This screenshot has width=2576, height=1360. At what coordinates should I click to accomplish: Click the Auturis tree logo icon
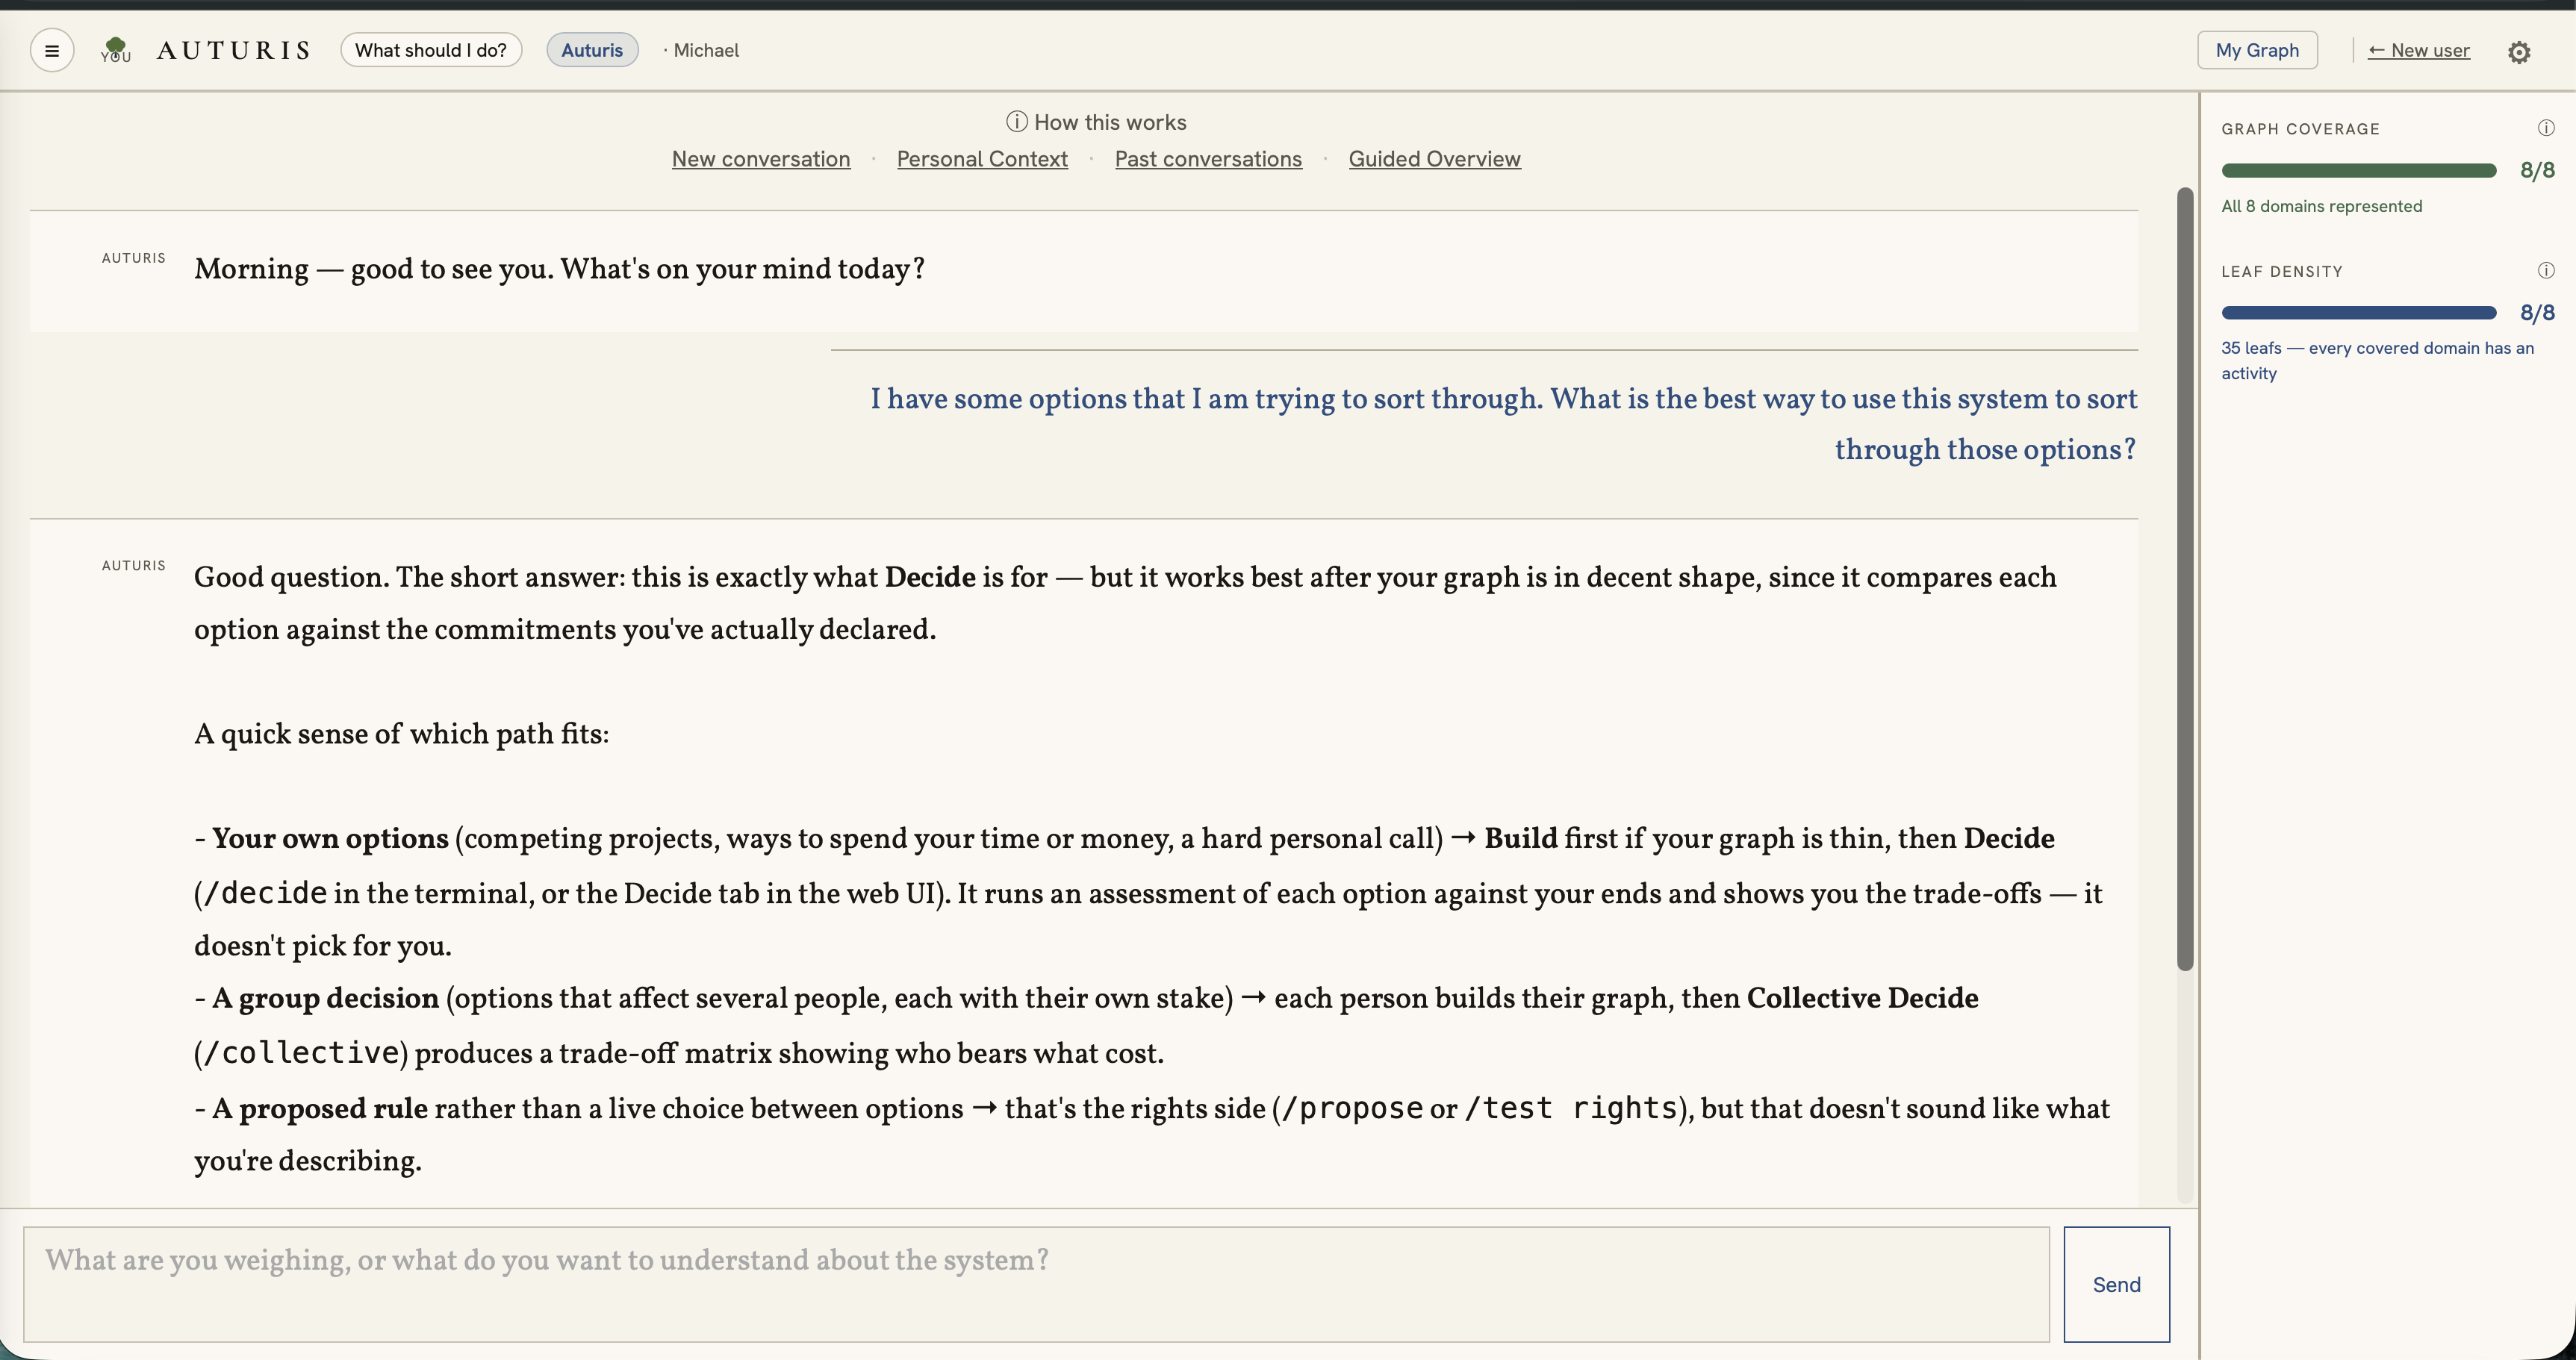pyautogui.click(x=116, y=49)
